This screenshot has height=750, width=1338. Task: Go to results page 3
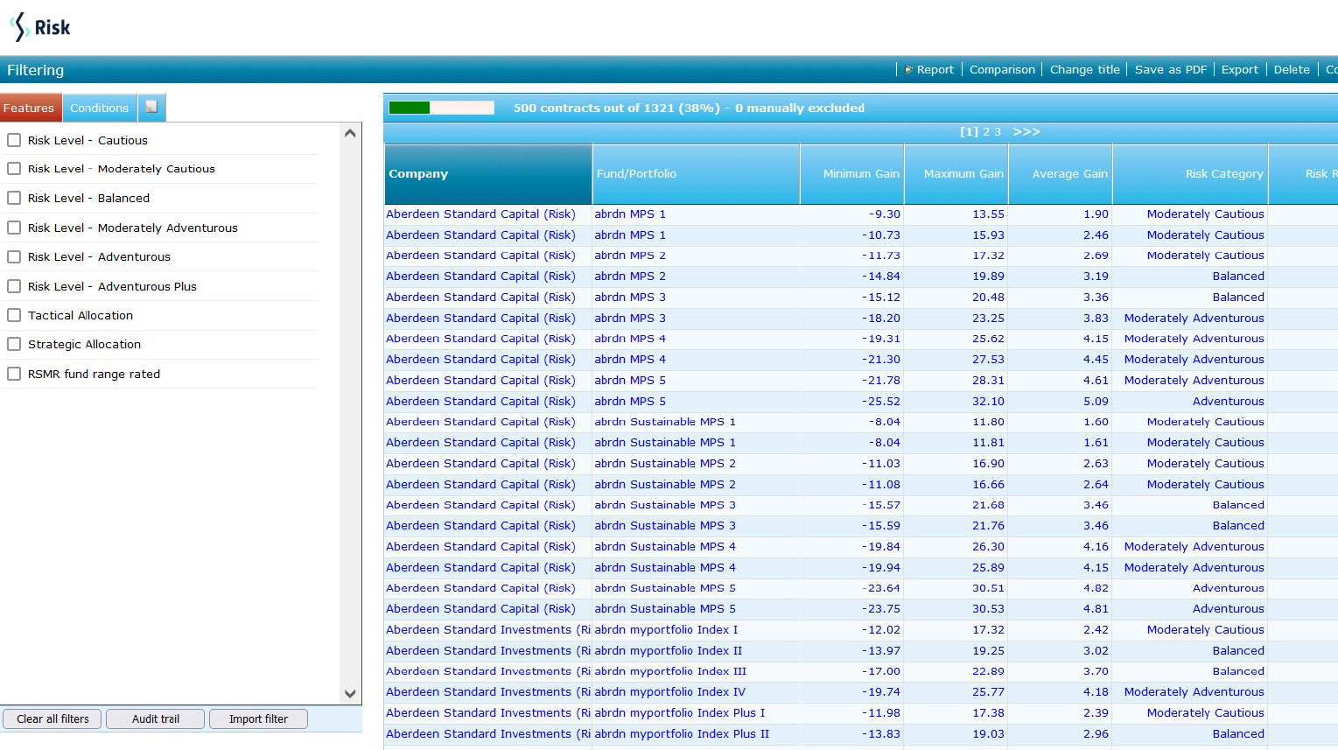(997, 131)
